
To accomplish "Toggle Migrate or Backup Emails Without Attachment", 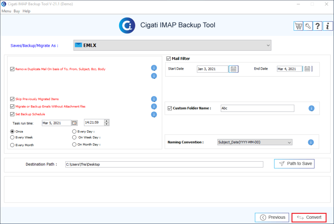I will [12, 106].
